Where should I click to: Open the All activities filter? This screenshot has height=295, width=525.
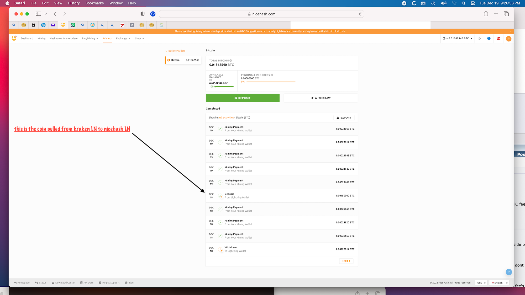226,117
